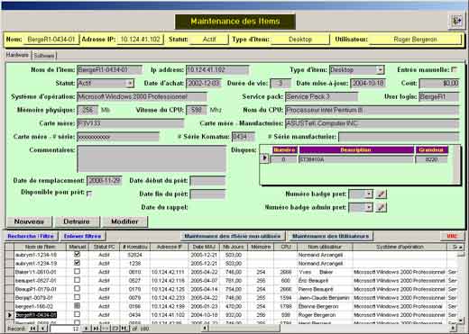Viewport: 469px width, 334px height.
Task: Click row selector of BergeR1-0434-01 grid row
Action: click(x=10, y=315)
